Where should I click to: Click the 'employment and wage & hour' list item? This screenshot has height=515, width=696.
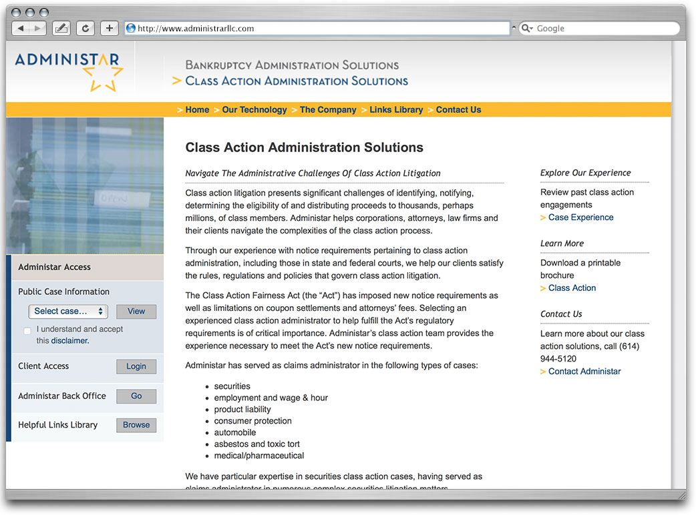pos(271,398)
